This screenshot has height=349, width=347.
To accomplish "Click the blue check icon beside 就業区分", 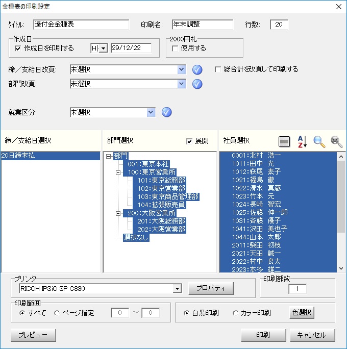I will [x=166, y=112].
